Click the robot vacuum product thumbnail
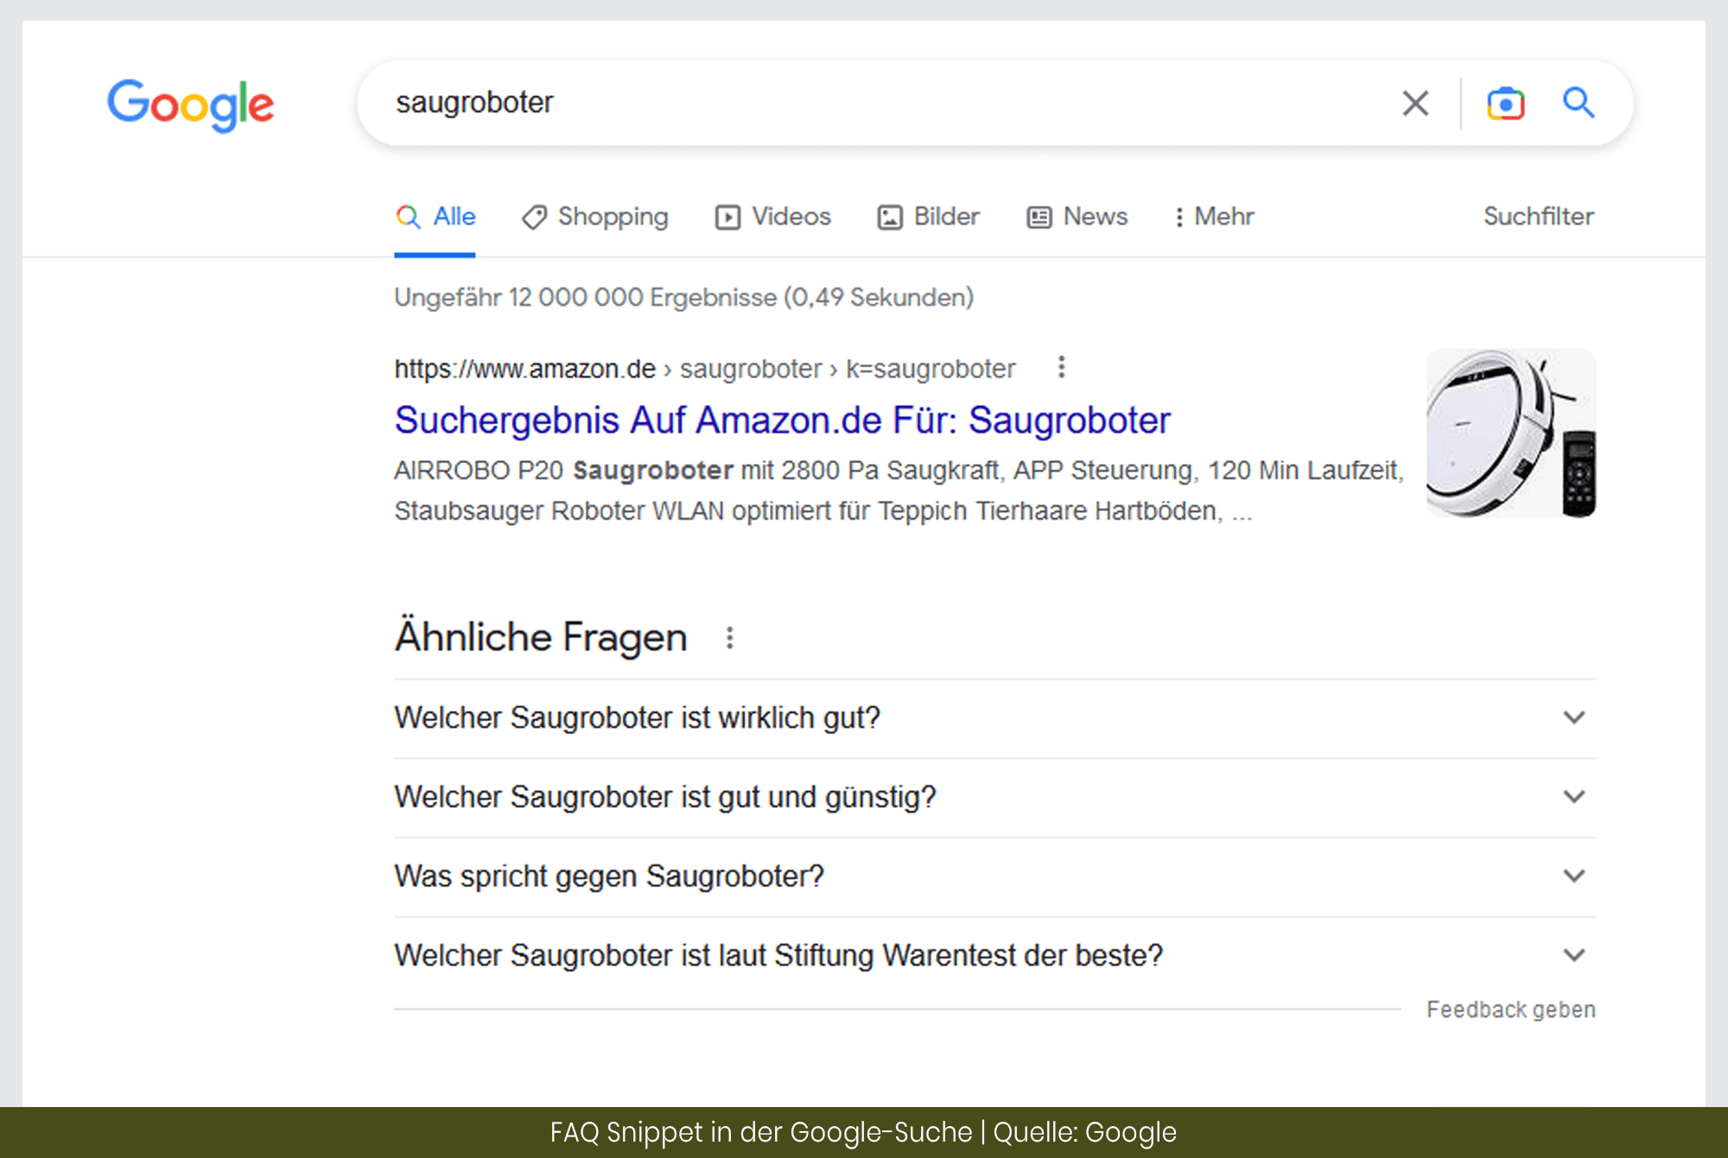 [x=1511, y=433]
